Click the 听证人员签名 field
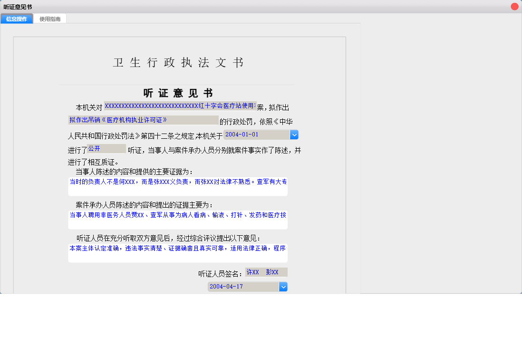 [x=266, y=271]
